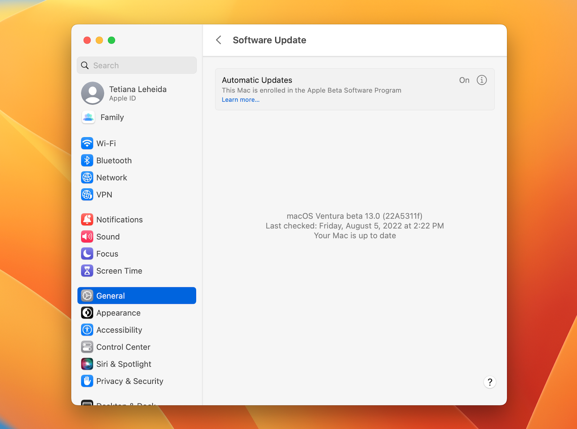Click the Apple ID avatar picture

pyautogui.click(x=93, y=93)
